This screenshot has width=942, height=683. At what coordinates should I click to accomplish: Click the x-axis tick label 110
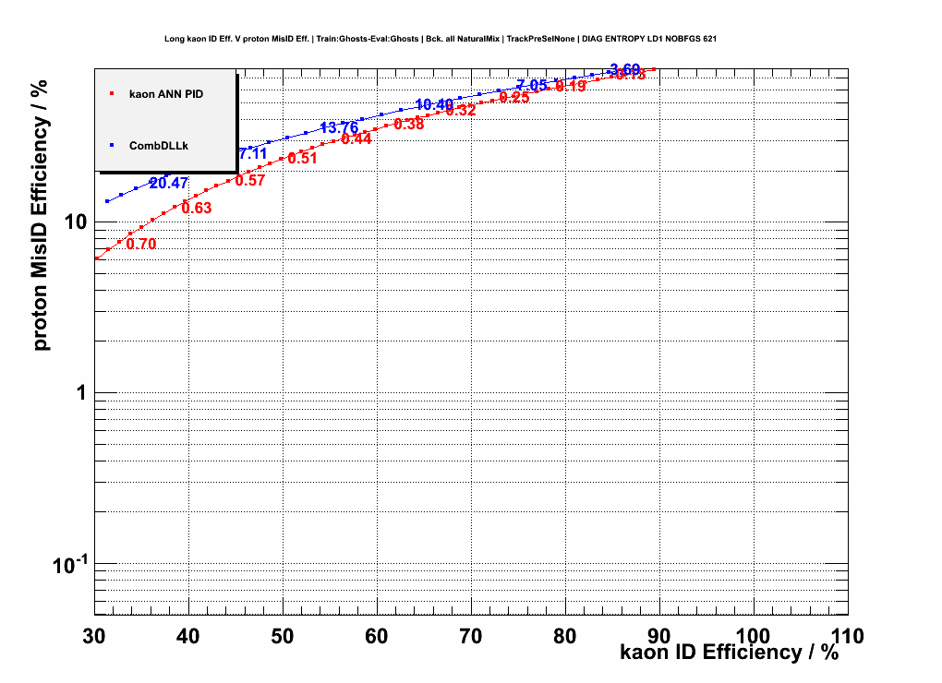847,637
